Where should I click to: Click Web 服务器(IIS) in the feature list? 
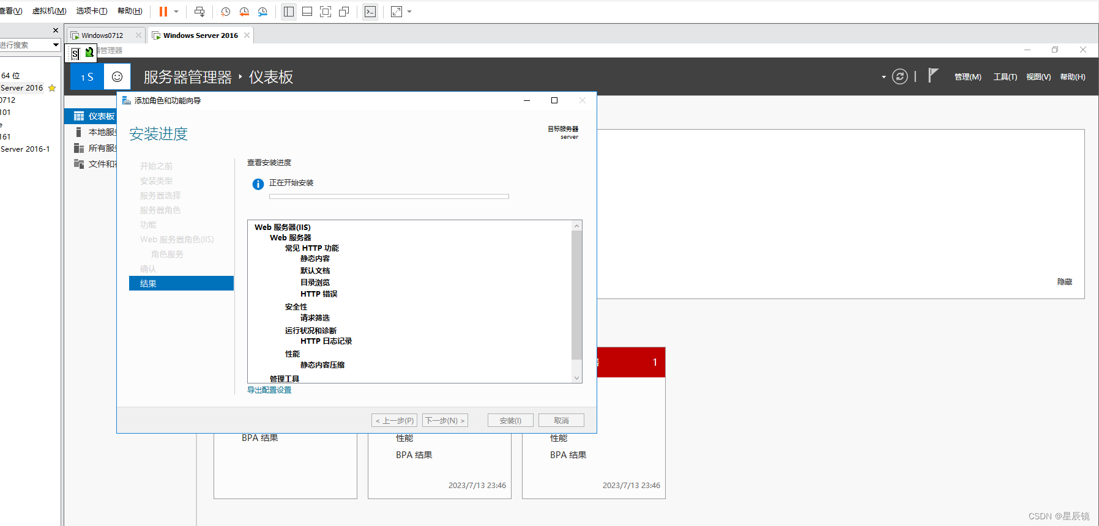(283, 228)
